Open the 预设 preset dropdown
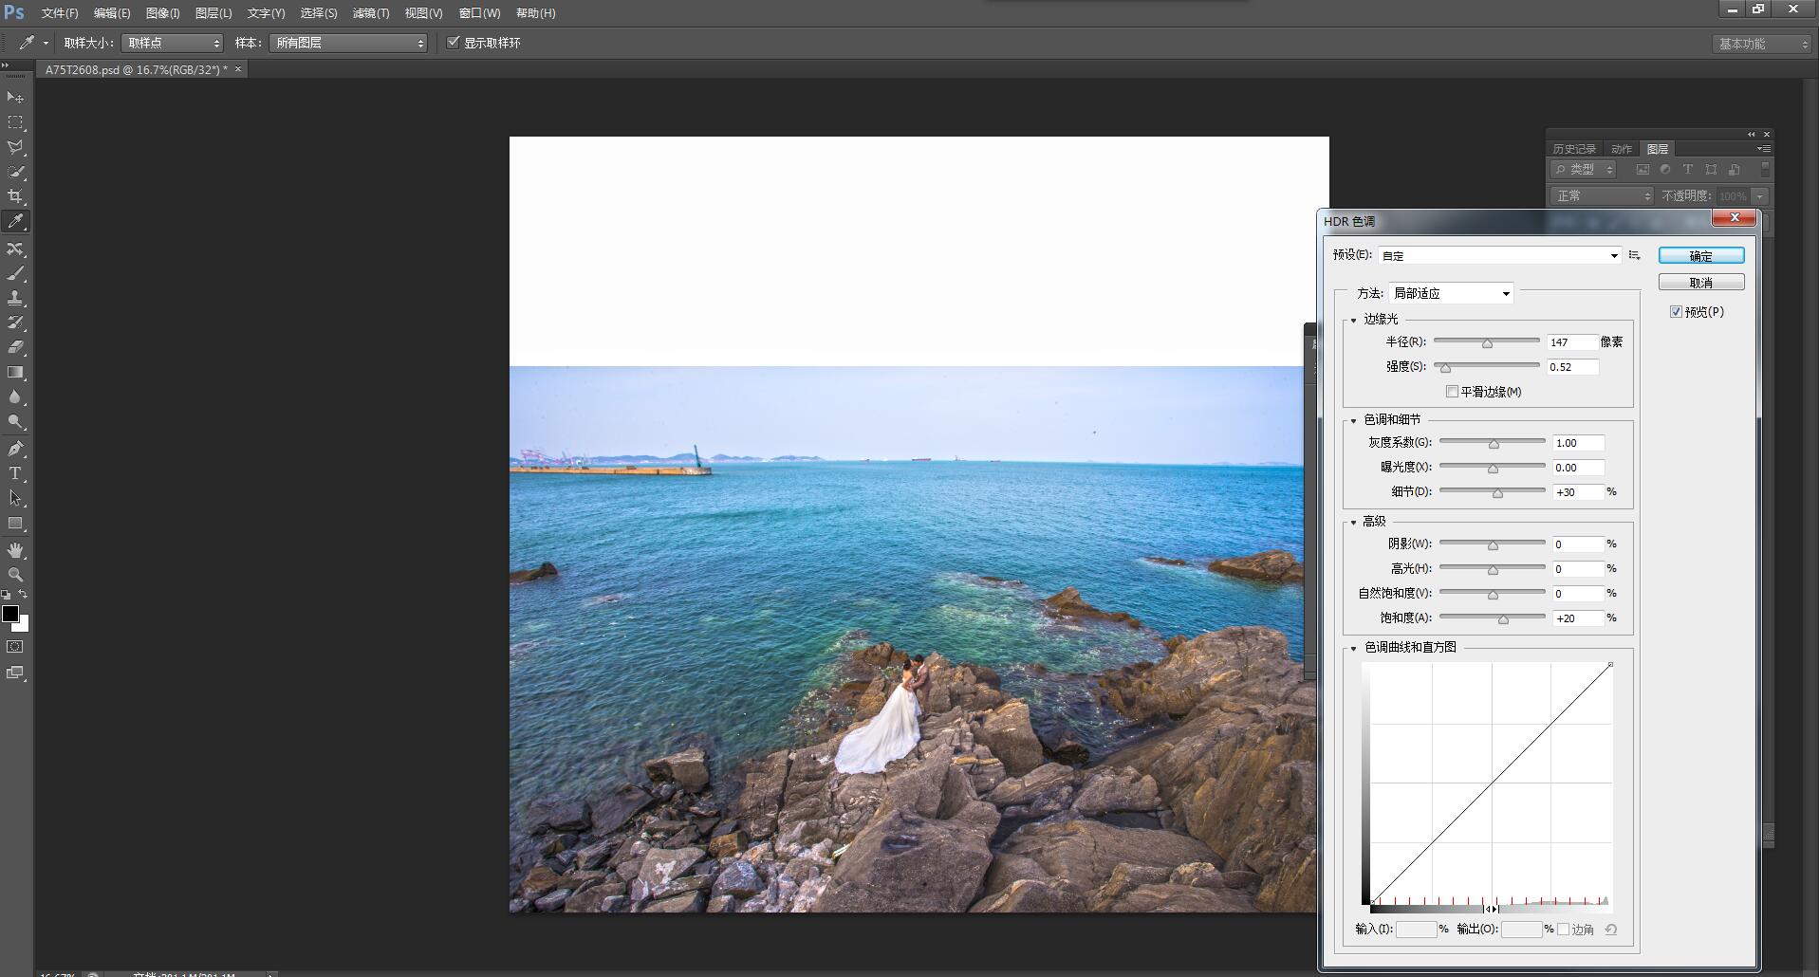This screenshot has width=1819, height=977. pyautogui.click(x=1499, y=255)
